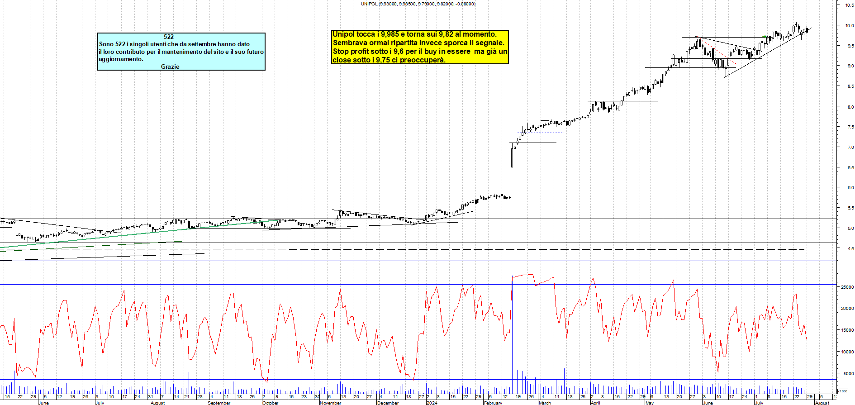Click the 4.5 price axis label
The height and width of the screenshot is (405, 855).
click(x=850, y=249)
